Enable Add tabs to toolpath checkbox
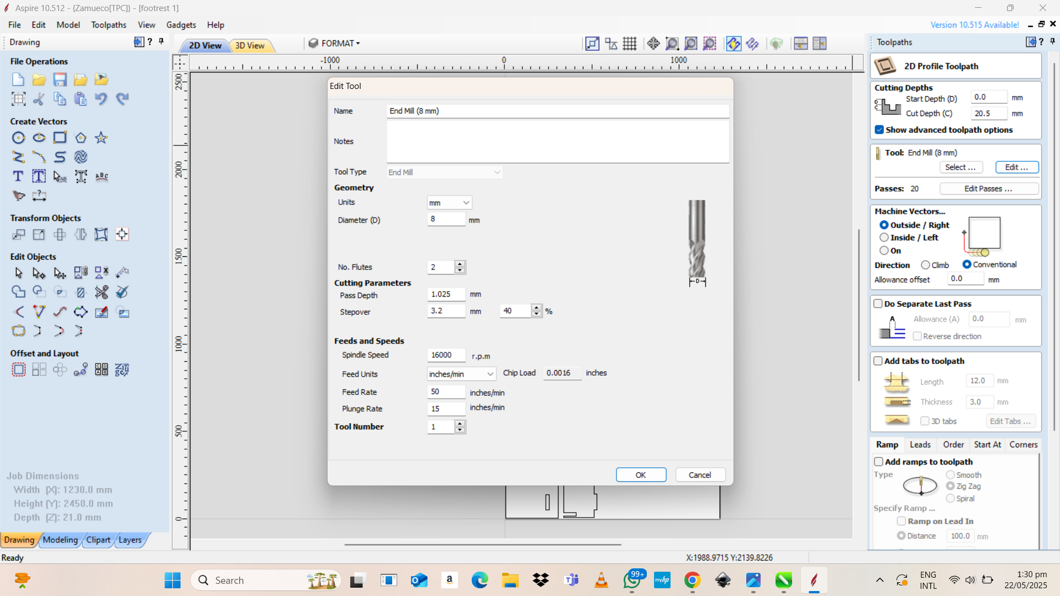Viewport: 1060px width, 596px height. [x=878, y=361]
